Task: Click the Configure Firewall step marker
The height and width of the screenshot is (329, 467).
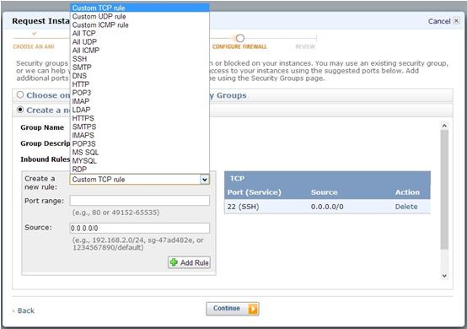Action: tap(240, 38)
